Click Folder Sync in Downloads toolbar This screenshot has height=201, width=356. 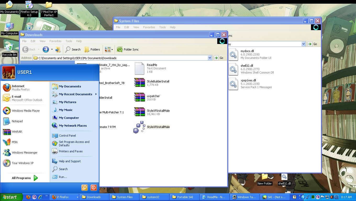tap(128, 49)
